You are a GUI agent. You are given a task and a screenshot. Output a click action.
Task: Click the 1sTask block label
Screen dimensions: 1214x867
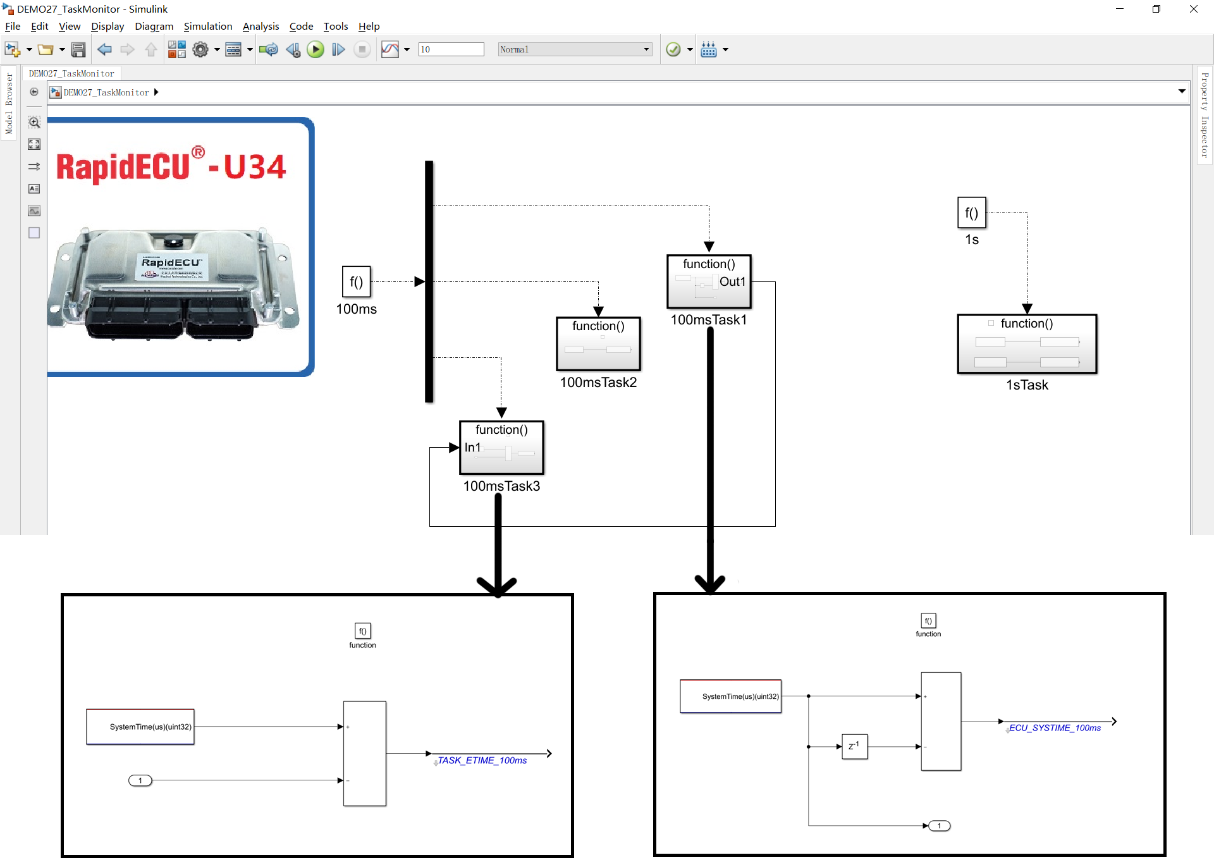tap(1027, 385)
